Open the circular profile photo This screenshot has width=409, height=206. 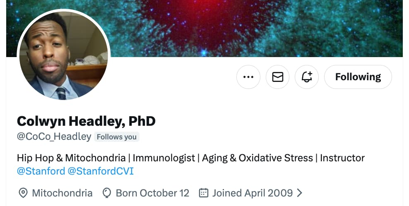tap(63, 55)
